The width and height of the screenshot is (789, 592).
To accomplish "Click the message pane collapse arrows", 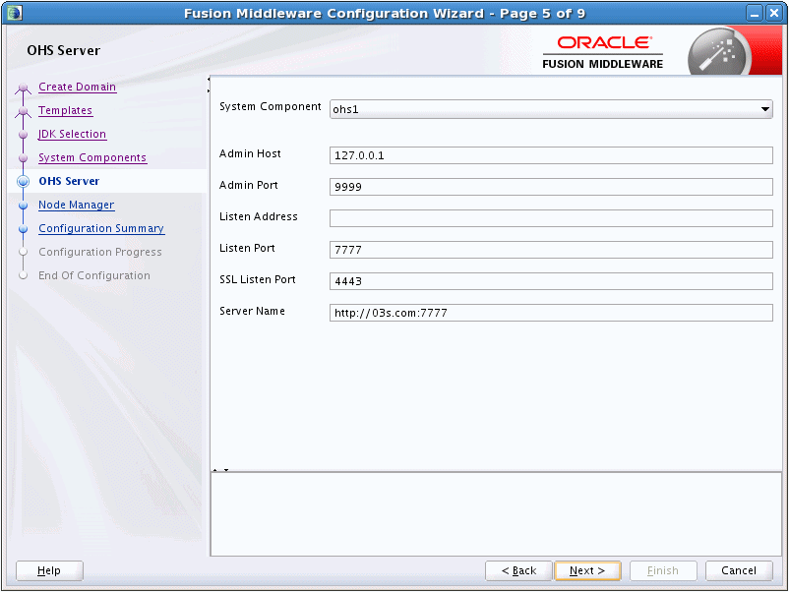I will [x=221, y=470].
